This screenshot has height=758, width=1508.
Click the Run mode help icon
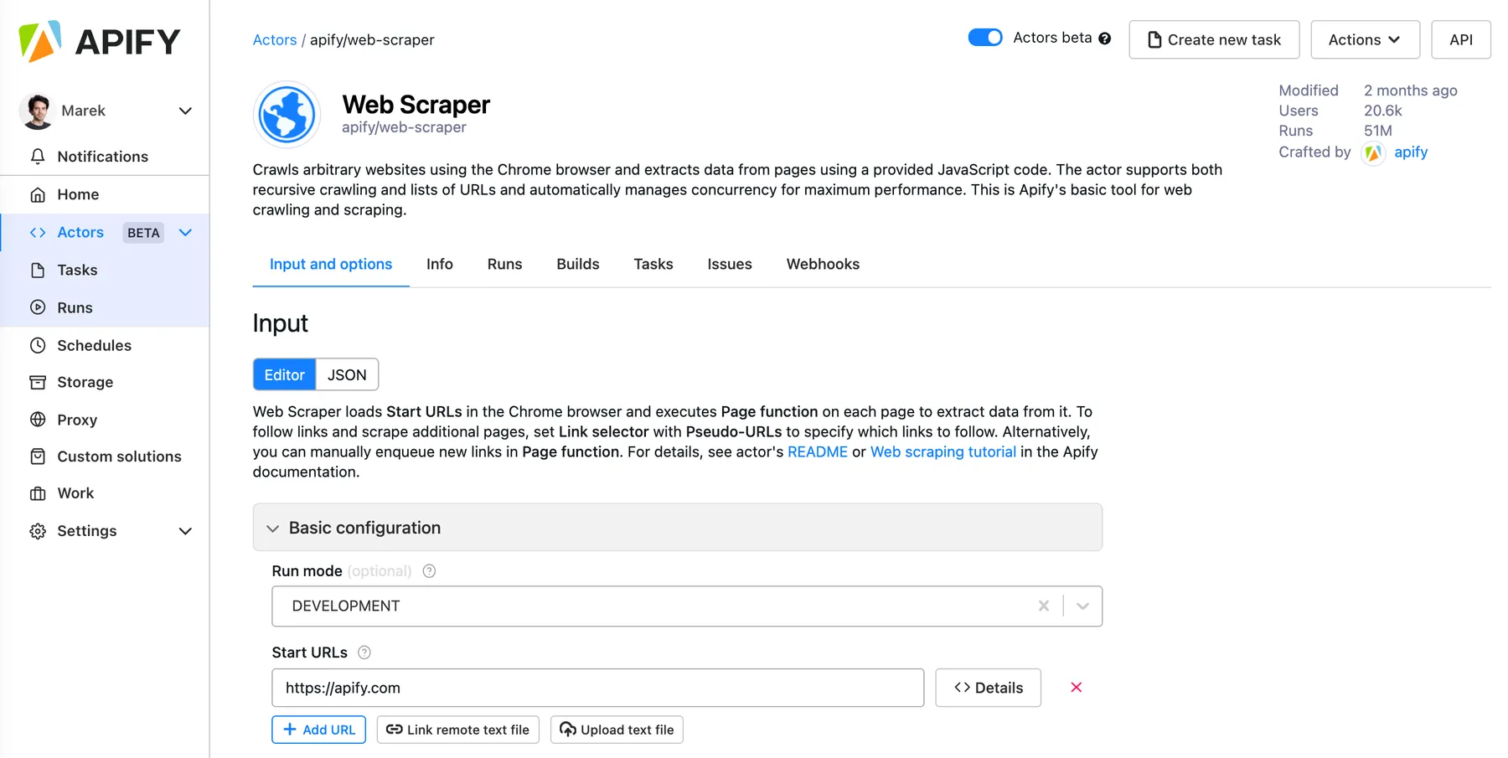coord(429,571)
